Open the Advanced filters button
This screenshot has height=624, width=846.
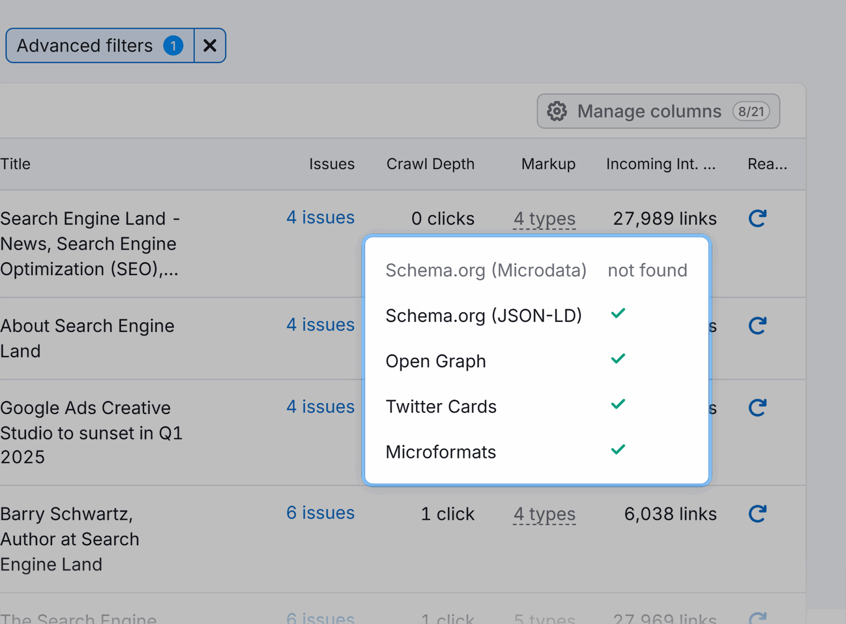(x=100, y=45)
